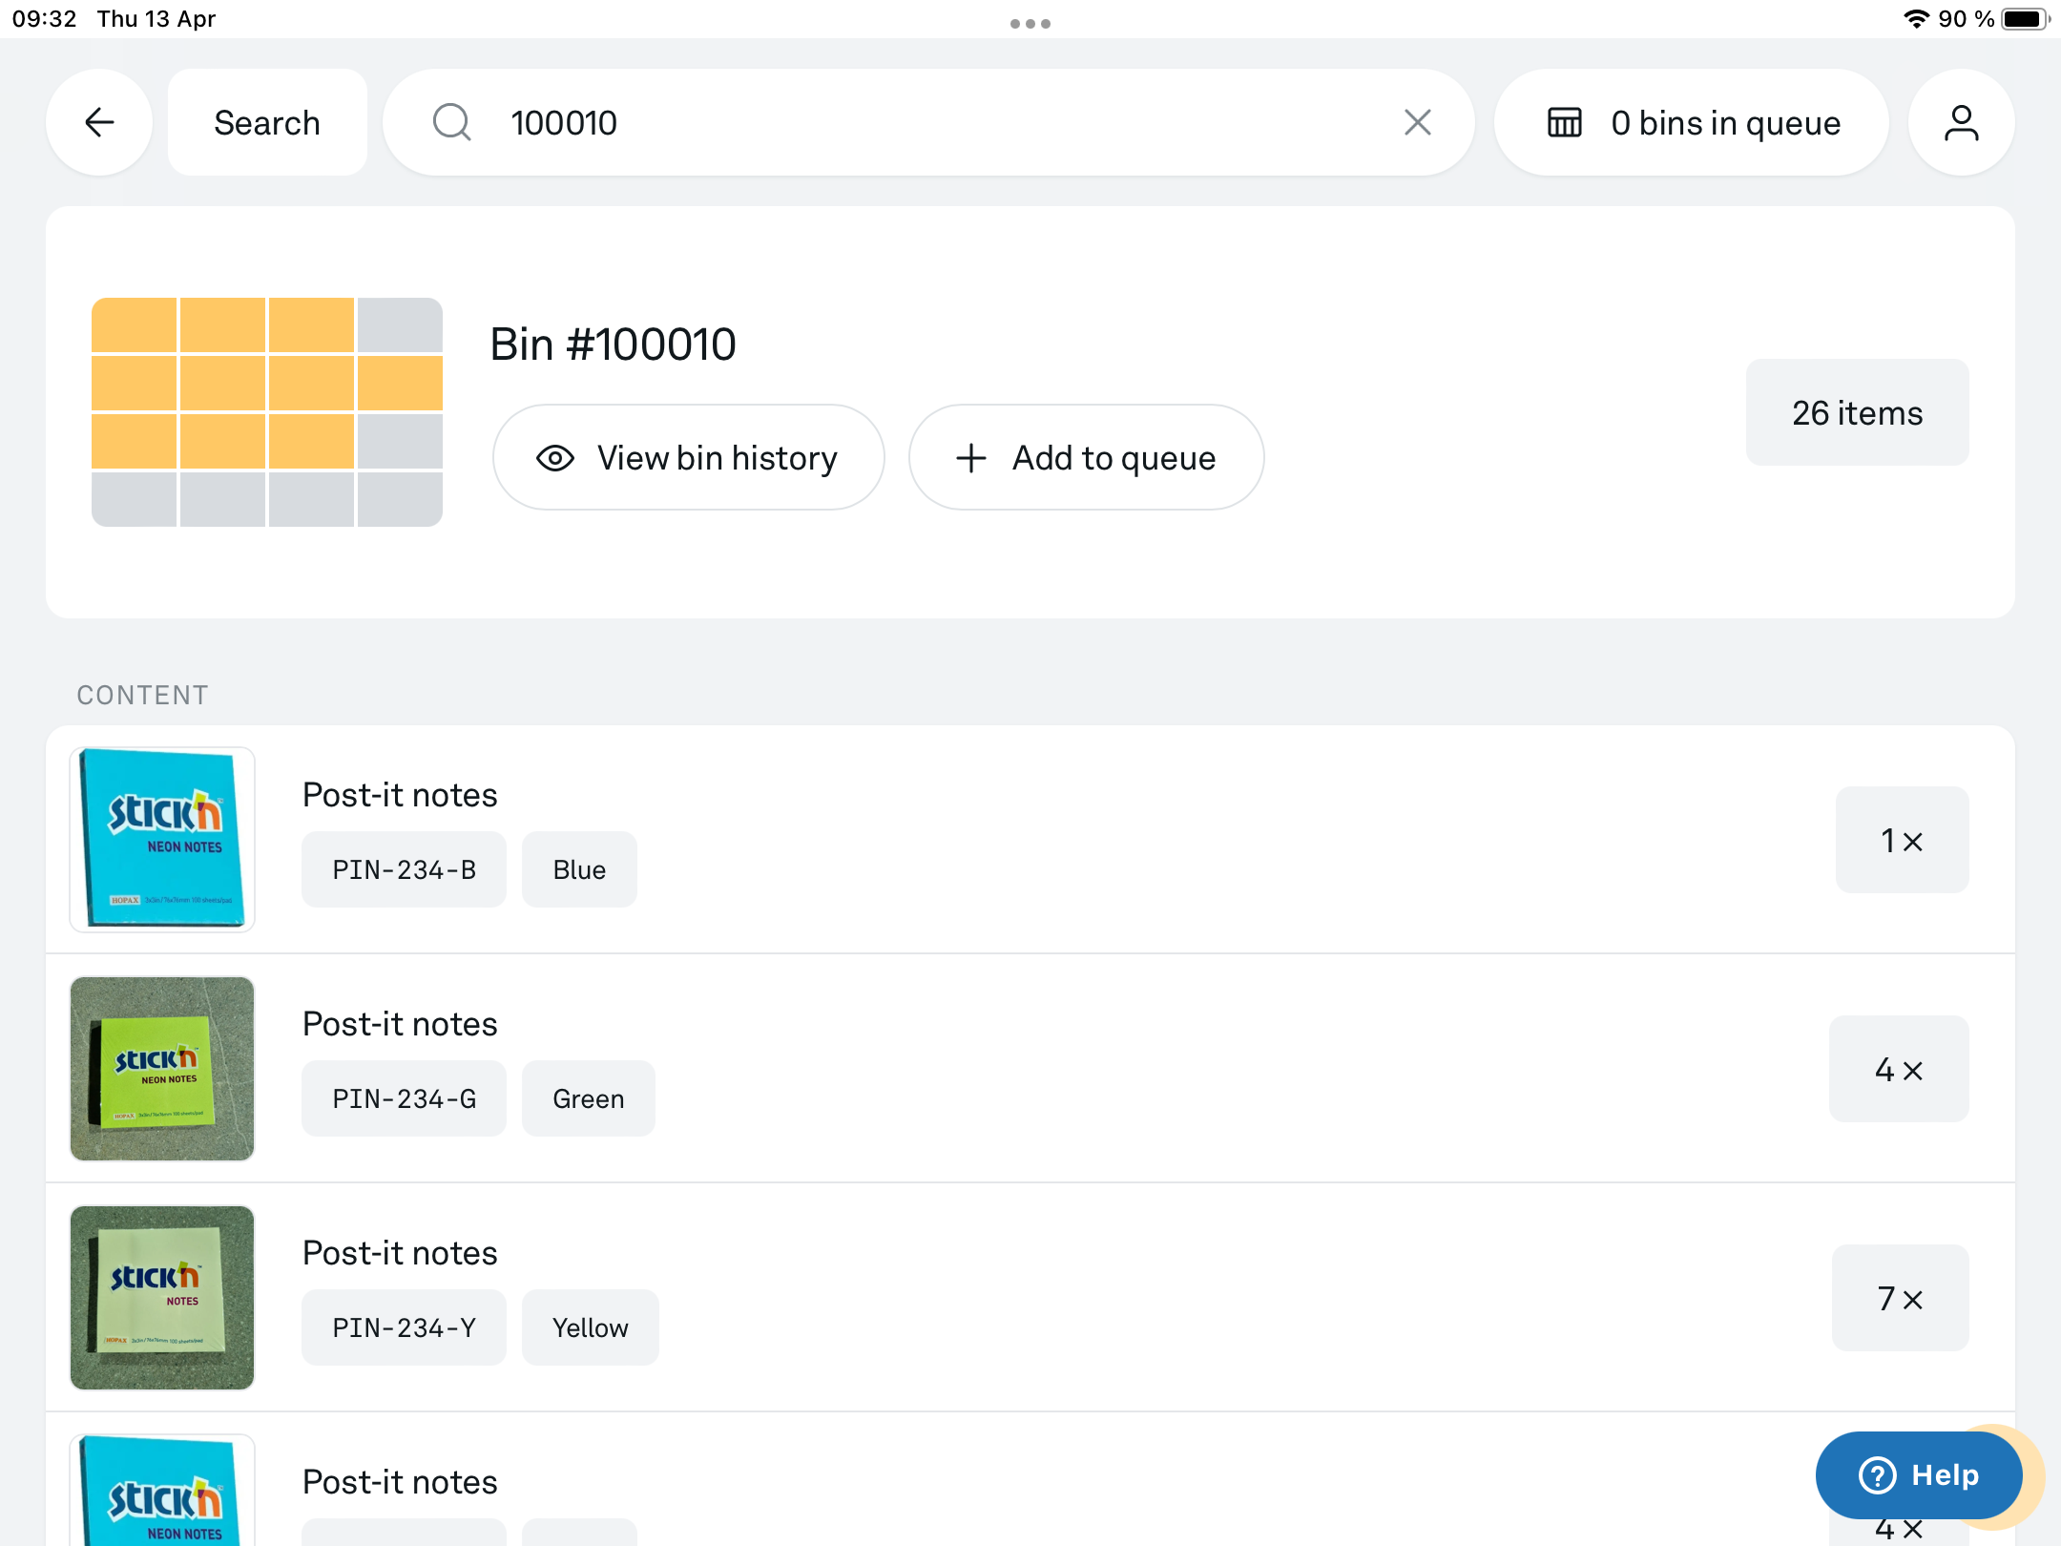The width and height of the screenshot is (2061, 1546).
Task: Open the Post-it notes row for PIN-234-Y
Action: coord(1030,1298)
